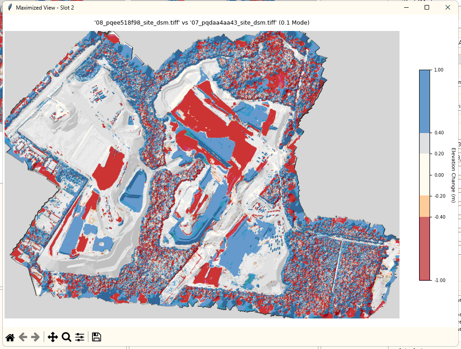Click the cream 0.00 colorbar segment
The image size is (461, 349).
[425, 175]
